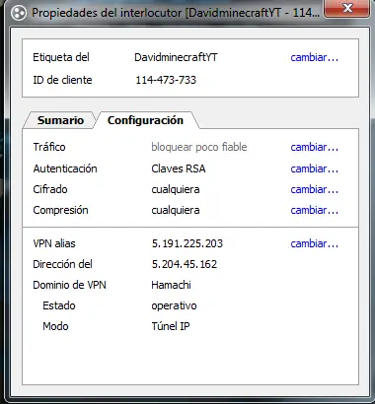The image size is (375, 404).
Task: Click the Hamachi icon in the title bar
Action: pos(19,14)
